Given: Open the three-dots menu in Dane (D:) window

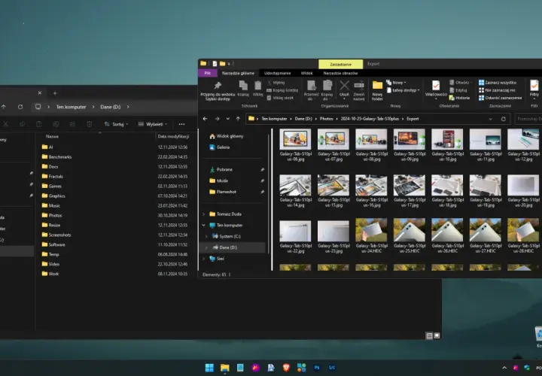Looking at the screenshot, I should click(181, 124).
